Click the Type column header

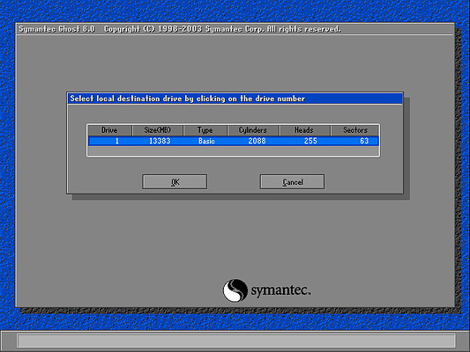coord(205,130)
